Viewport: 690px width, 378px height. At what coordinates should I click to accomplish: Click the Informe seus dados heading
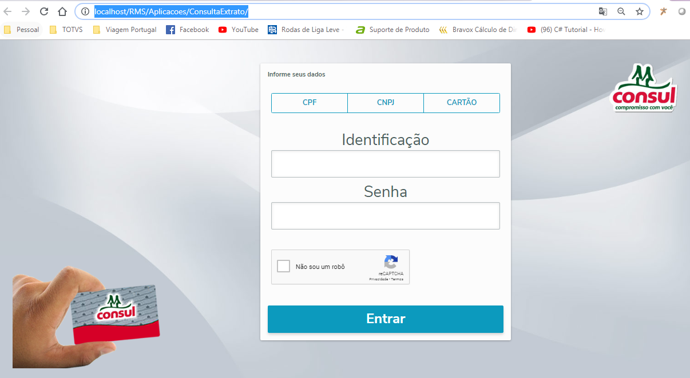296,74
